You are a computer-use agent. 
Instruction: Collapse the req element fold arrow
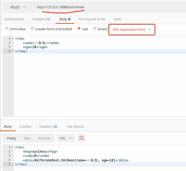(x=12, y=38)
